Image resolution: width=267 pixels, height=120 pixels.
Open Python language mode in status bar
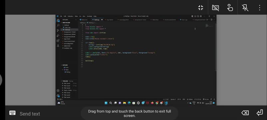click(190, 99)
